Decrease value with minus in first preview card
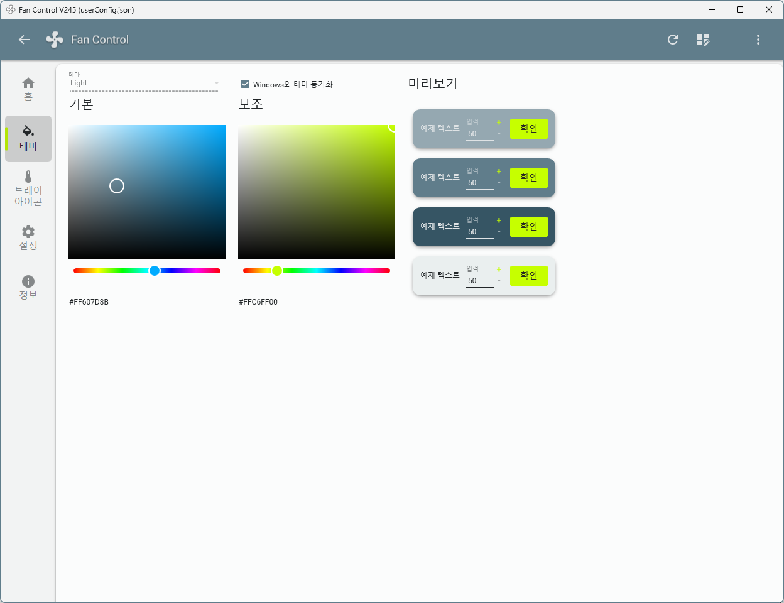This screenshot has width=784, height=603. (x=499, y=134)
